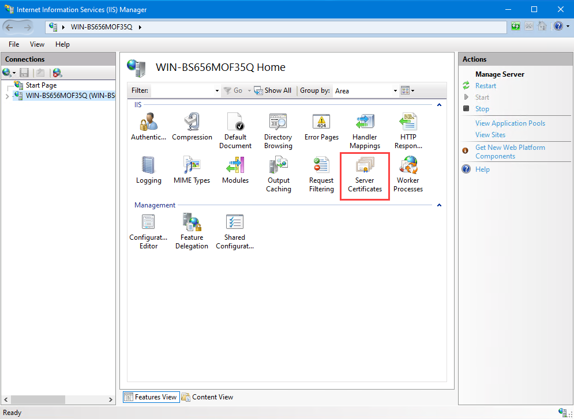This screenshot has height=419, width=574.
Task: Open the Create New Connection dropdown
Action: pyautogui.click(x=14, y=73)
